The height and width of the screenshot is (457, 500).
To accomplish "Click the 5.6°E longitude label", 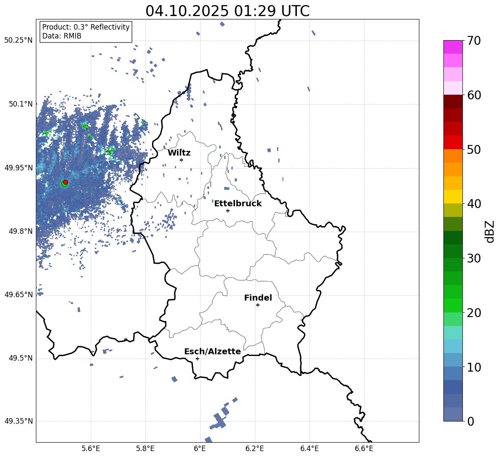I will (x=91, y=449).
